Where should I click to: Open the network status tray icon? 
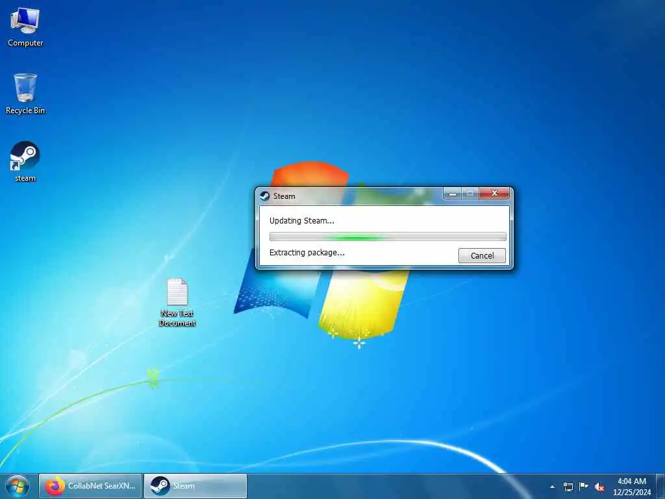568,487
